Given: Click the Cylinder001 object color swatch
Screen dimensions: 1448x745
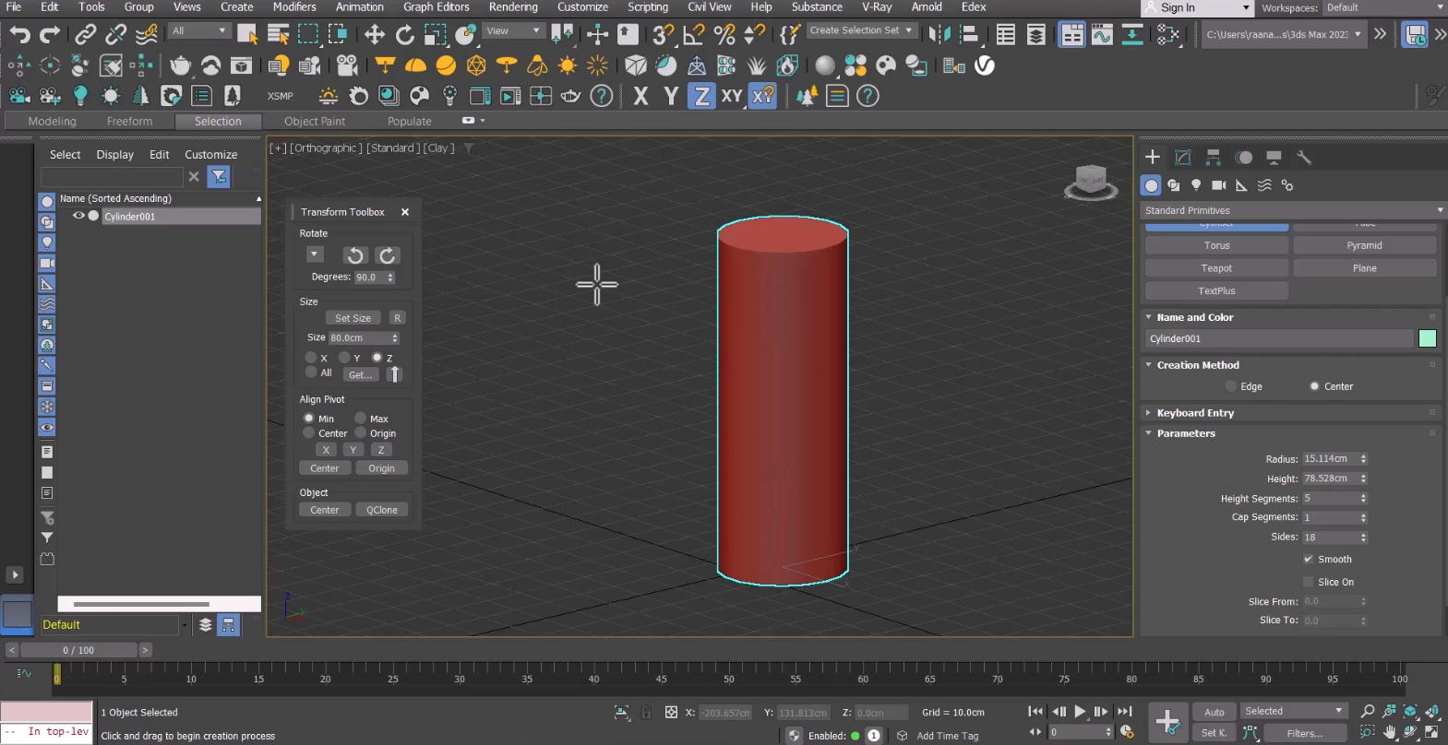Looking at the screenshot, I should (1427, 338).
